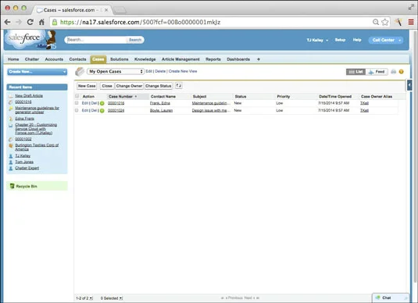Click the Create New View link
The image size is (418, 303).
tap(183, 71)
